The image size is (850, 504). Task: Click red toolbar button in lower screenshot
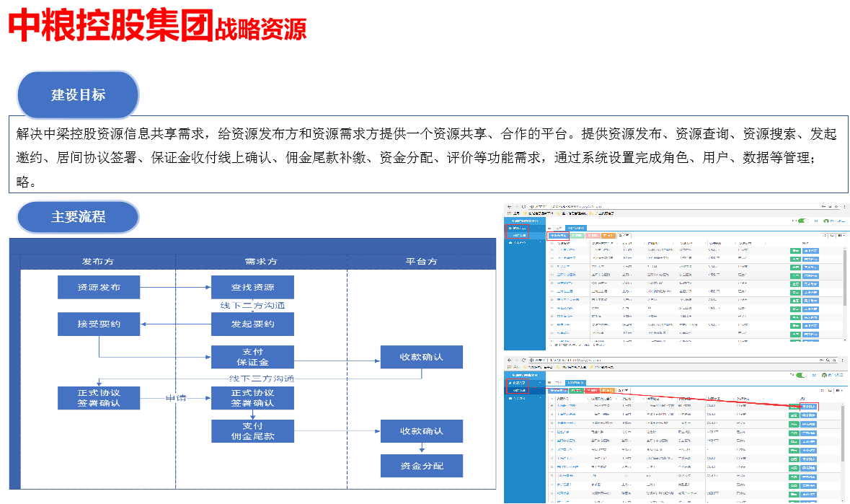[x=593, y=390]
